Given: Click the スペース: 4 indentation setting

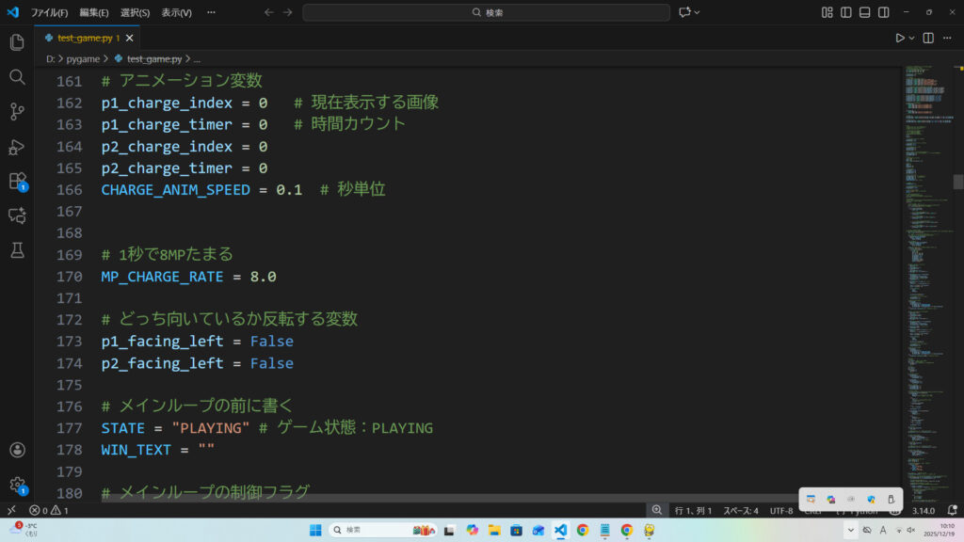Looking at the screenshot, I should click(x=741, y=510).
